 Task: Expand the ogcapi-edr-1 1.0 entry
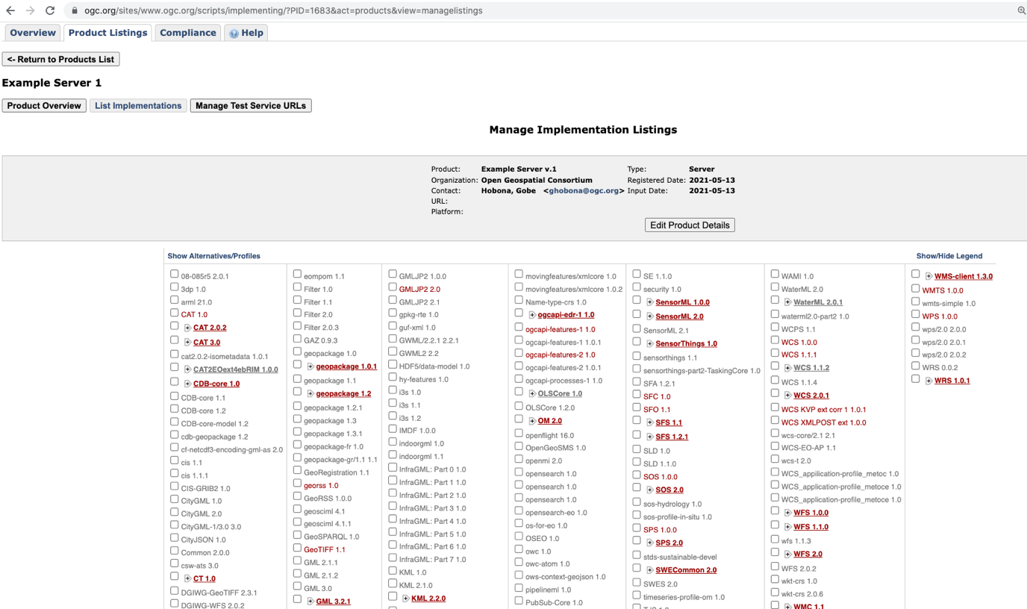click(532, 315)
